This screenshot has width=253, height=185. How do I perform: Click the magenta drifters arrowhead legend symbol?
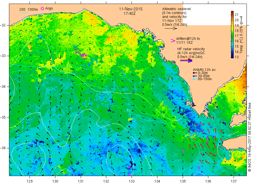(173, 41)
